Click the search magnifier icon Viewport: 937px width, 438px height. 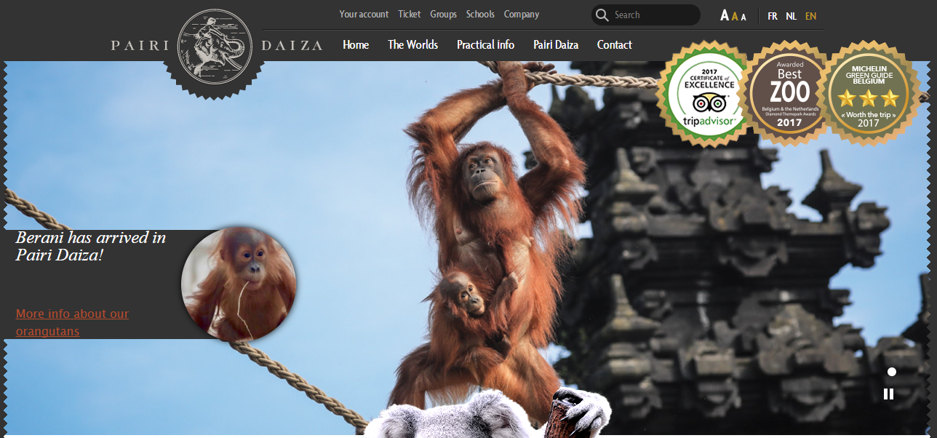click(x=602, y=15)
